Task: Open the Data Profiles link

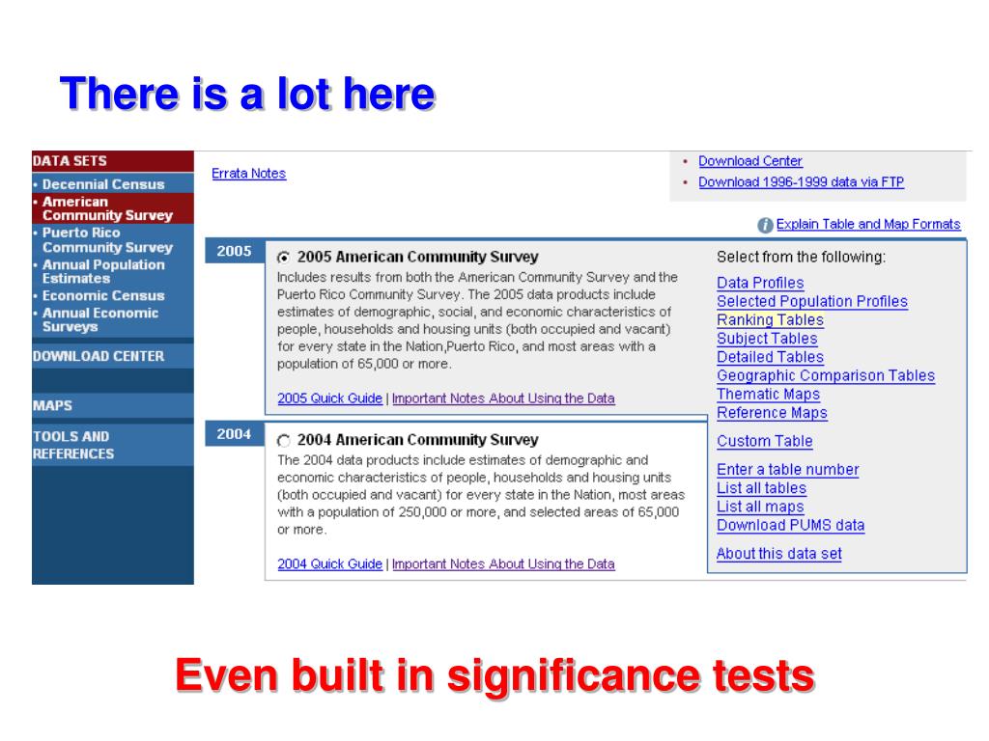Action: pyautogui.click(x=760, y=283)
